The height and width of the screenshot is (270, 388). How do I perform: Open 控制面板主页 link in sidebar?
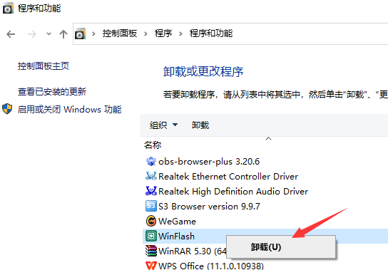pyautogui.click(x=44, y=66)
